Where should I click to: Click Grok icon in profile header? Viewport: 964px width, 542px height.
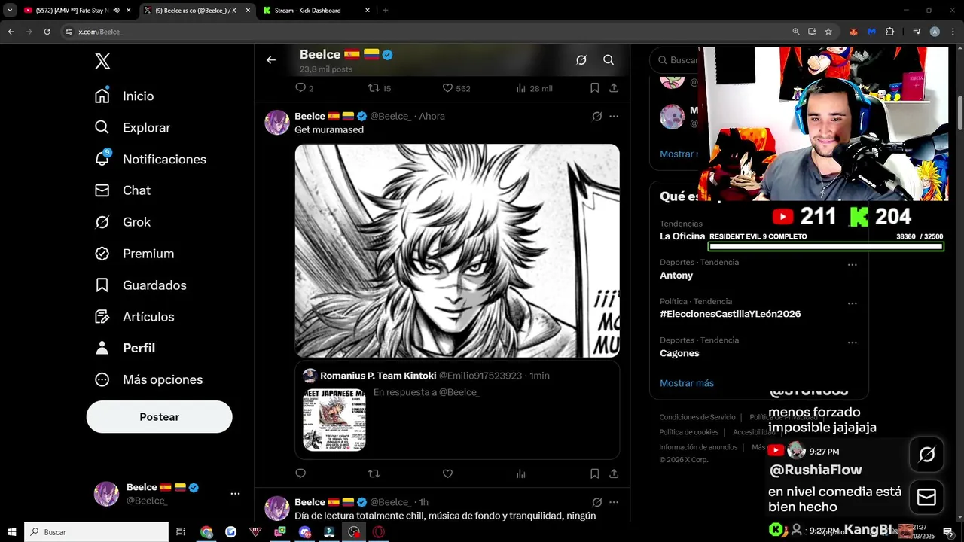581,60
